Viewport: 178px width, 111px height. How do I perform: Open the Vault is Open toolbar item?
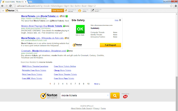[x=83, y=11]
